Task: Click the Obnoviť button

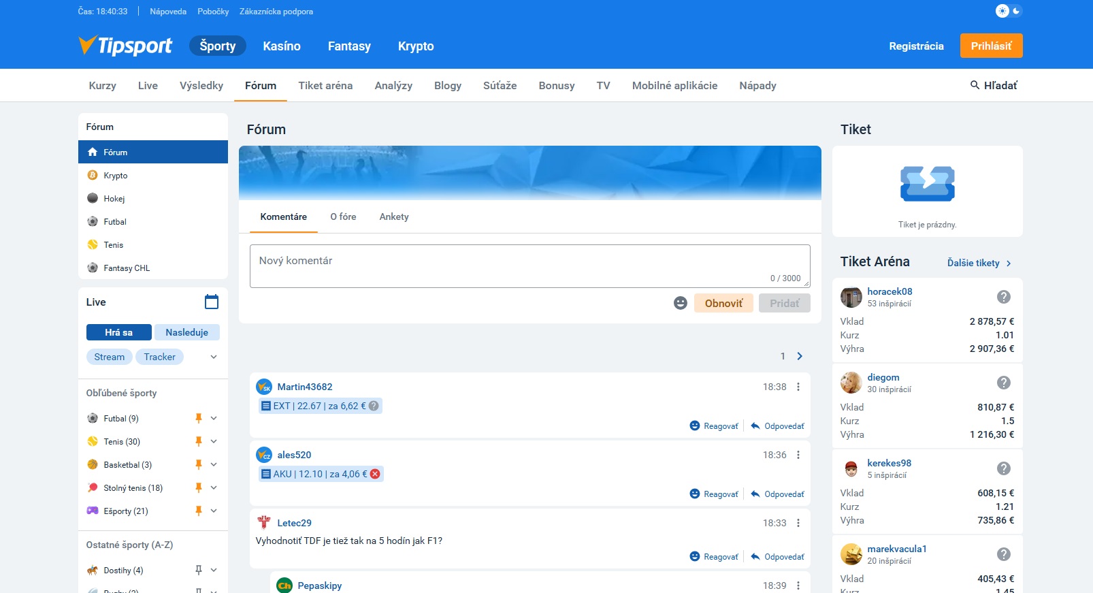Action: pos(723,303)
